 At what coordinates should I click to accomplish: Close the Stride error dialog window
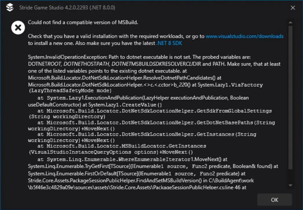tap(293, 8)
